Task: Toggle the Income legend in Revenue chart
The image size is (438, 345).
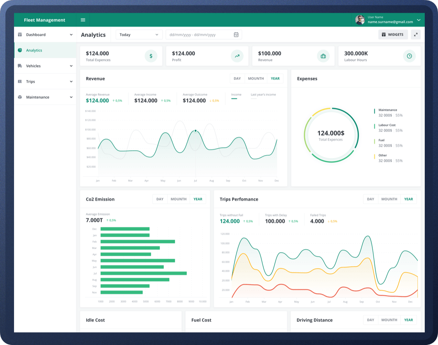Action: [x=236, y=95]
